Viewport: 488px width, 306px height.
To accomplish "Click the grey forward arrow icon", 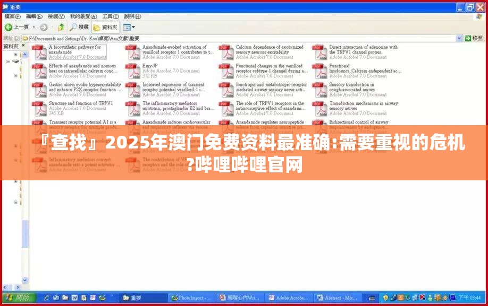I will pos(44,27).
